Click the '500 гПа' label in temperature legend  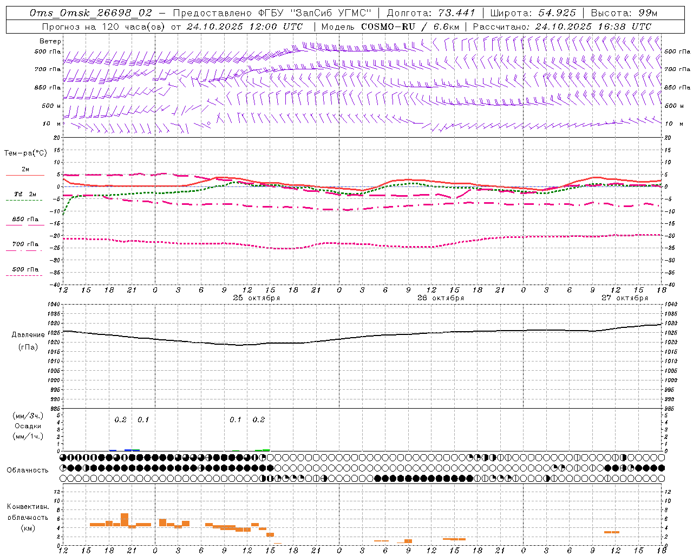pyautogui.click(x=25, y=269)
